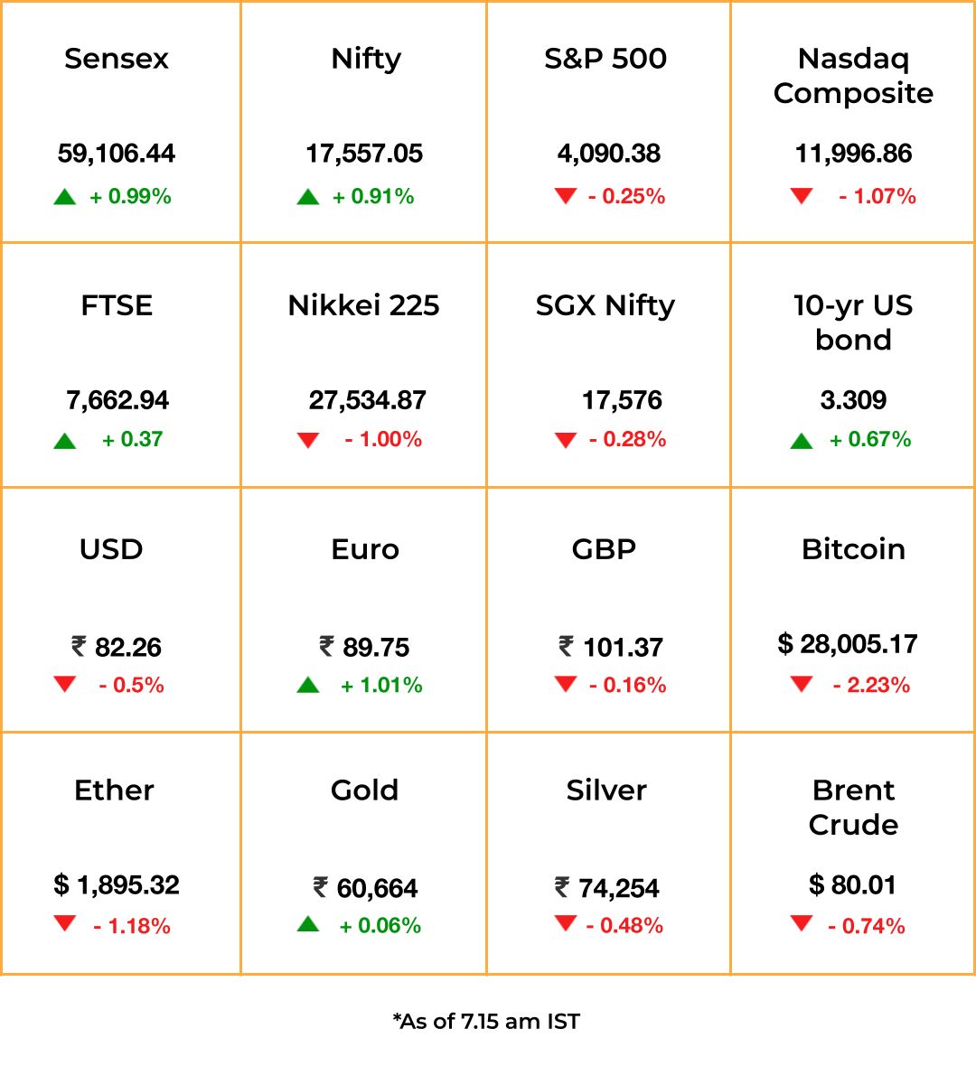The height and width of the screenshot is (1066, 976).
Task: Click the GBP tile title
Action: click(604, 549)
